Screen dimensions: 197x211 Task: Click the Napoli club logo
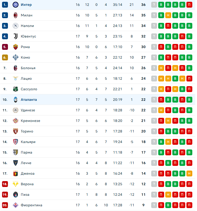click(16, 26)
